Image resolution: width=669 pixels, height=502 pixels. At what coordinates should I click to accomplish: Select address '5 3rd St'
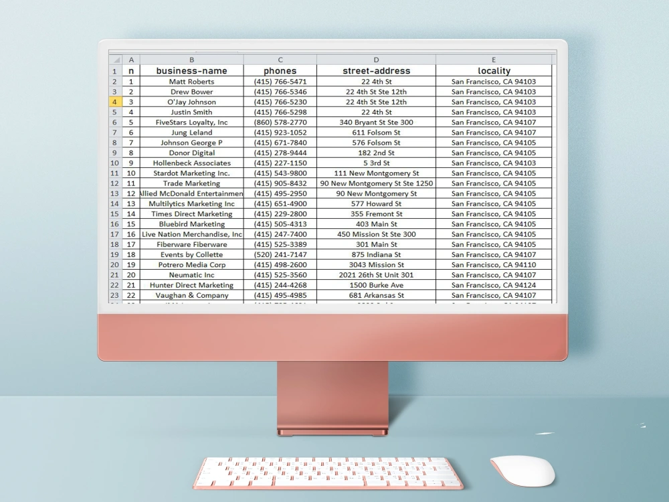(376, 163)
